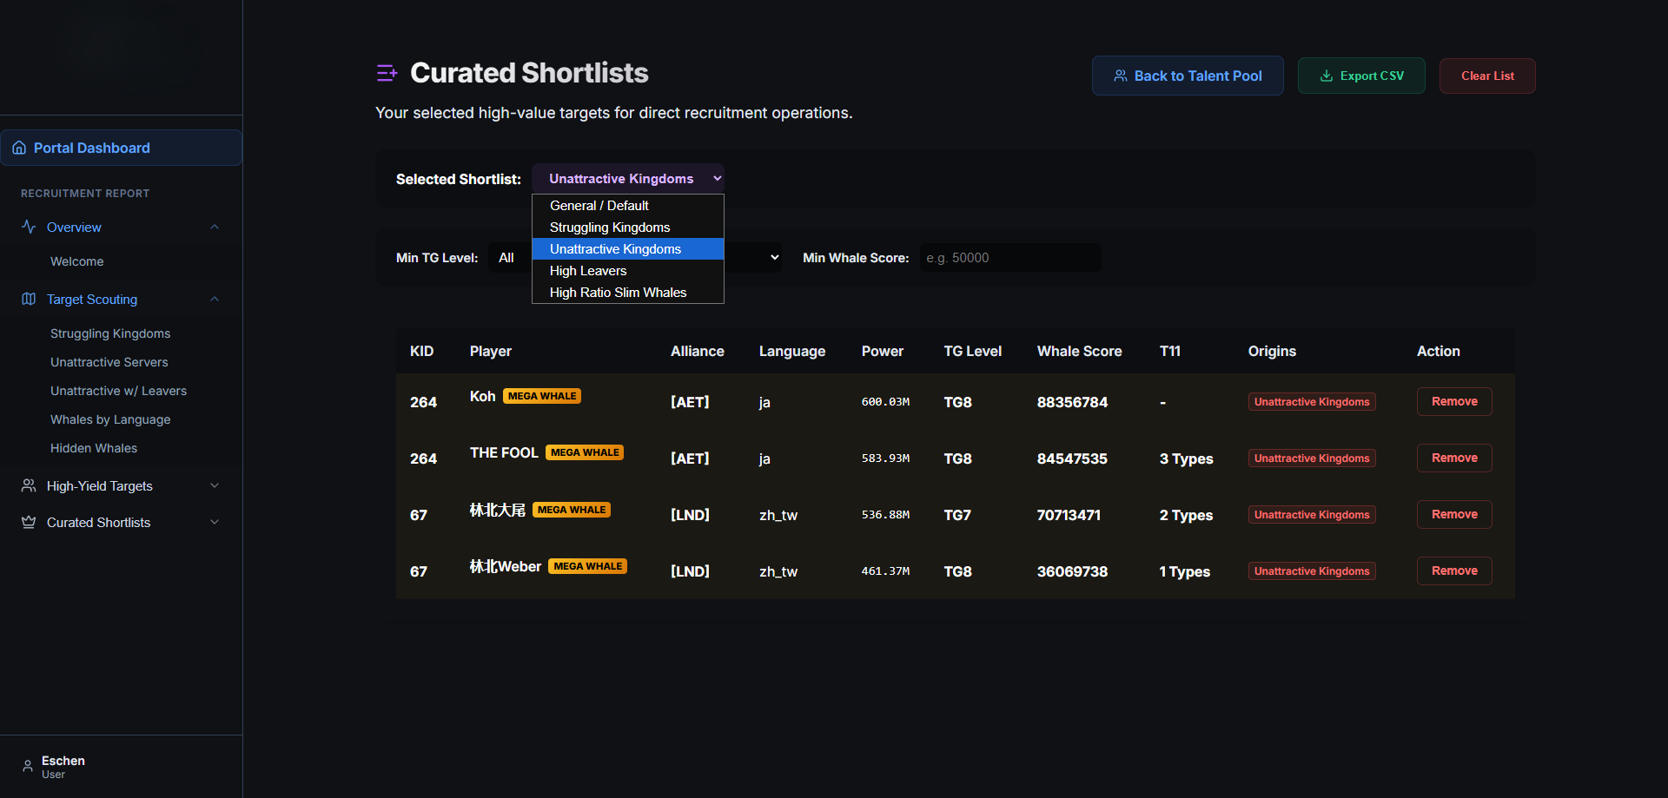Image resolution: width=1668 pixels, height=798 pixels.
Task: Click the TG Level column header
Action: point(973,351)
